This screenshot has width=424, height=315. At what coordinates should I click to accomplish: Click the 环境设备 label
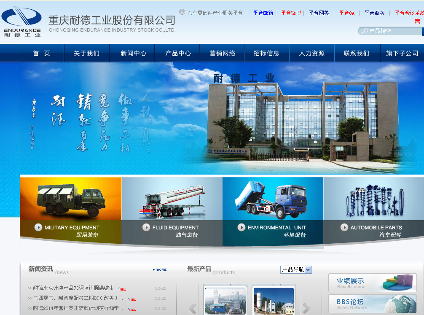295,234
